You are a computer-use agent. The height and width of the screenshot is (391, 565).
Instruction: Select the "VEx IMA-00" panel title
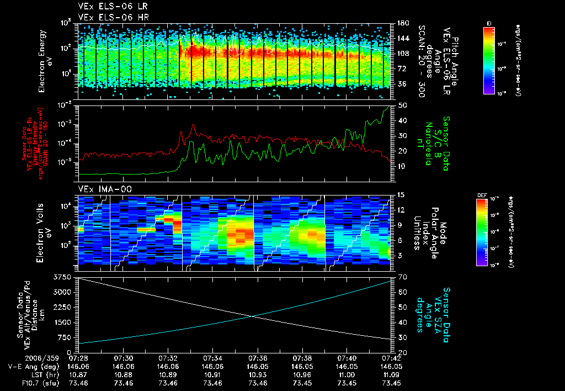(x=105, y=189)
